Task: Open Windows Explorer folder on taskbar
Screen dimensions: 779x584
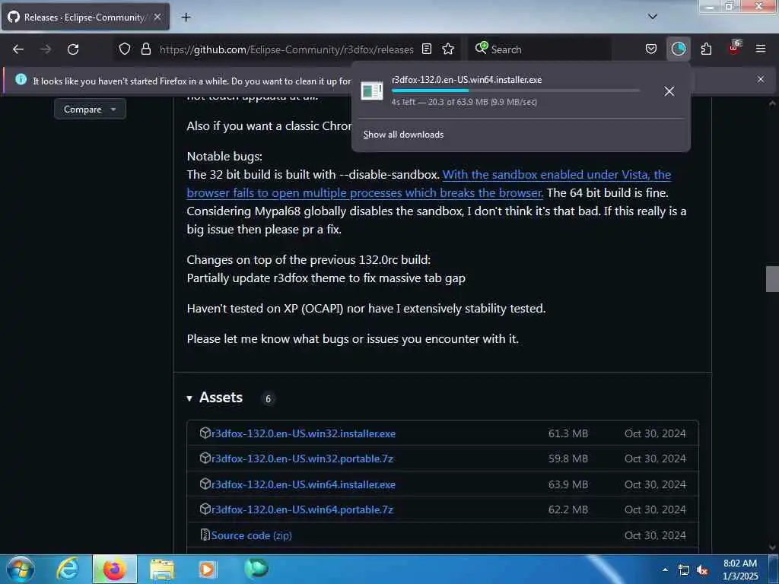Action: point(162,570)
